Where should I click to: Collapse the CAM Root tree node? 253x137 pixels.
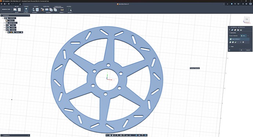point(3,18)
